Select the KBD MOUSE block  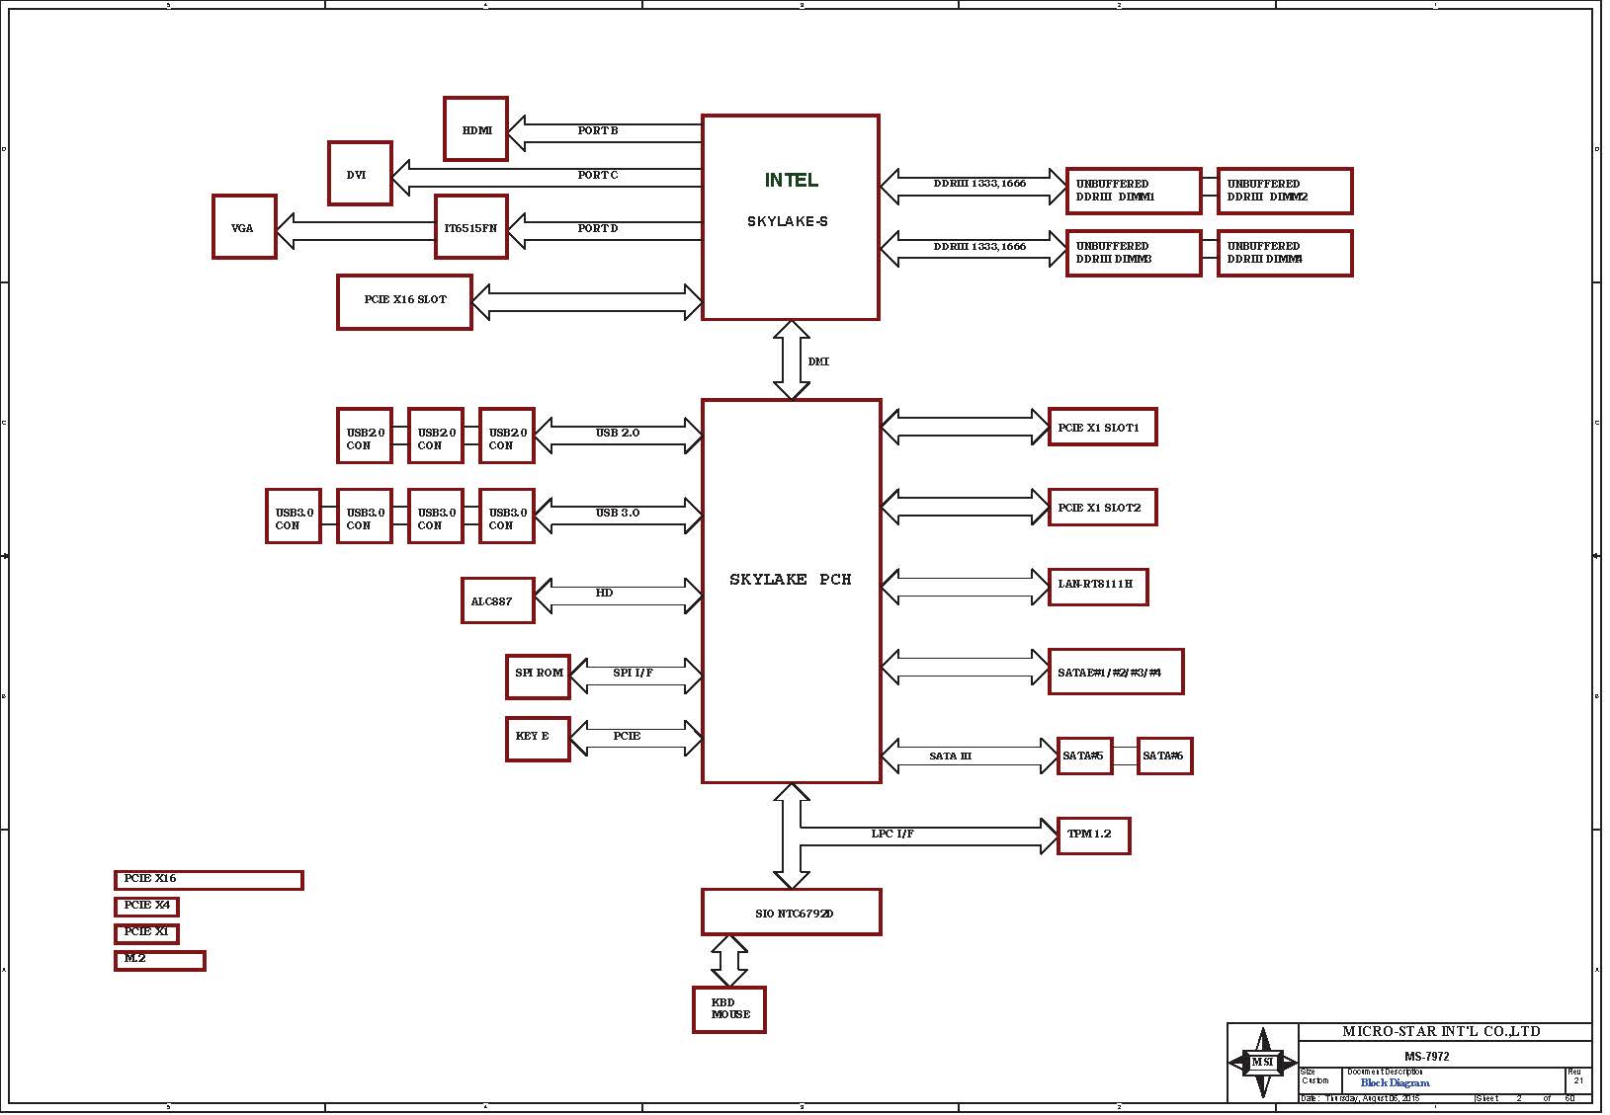pyautogui.click(x=729, y=1009)
